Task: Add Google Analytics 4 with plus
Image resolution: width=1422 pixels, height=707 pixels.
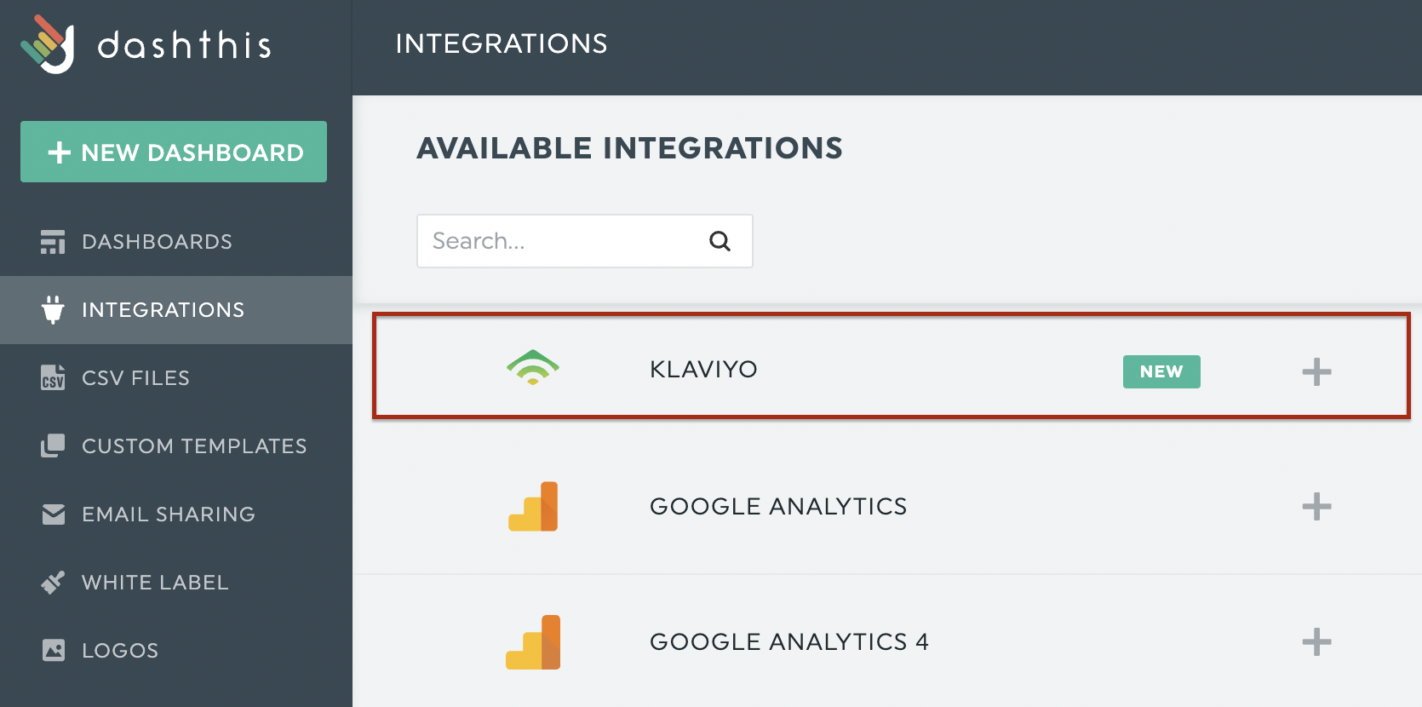Action: pos(1316,643)
